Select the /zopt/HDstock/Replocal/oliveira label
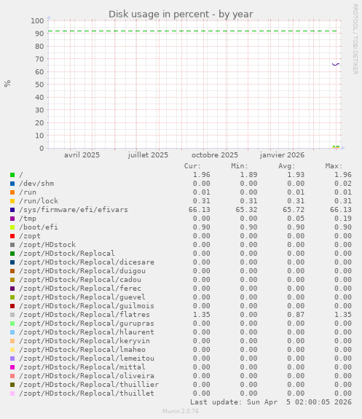Viewport: 362px width, 419px height. 87,376
